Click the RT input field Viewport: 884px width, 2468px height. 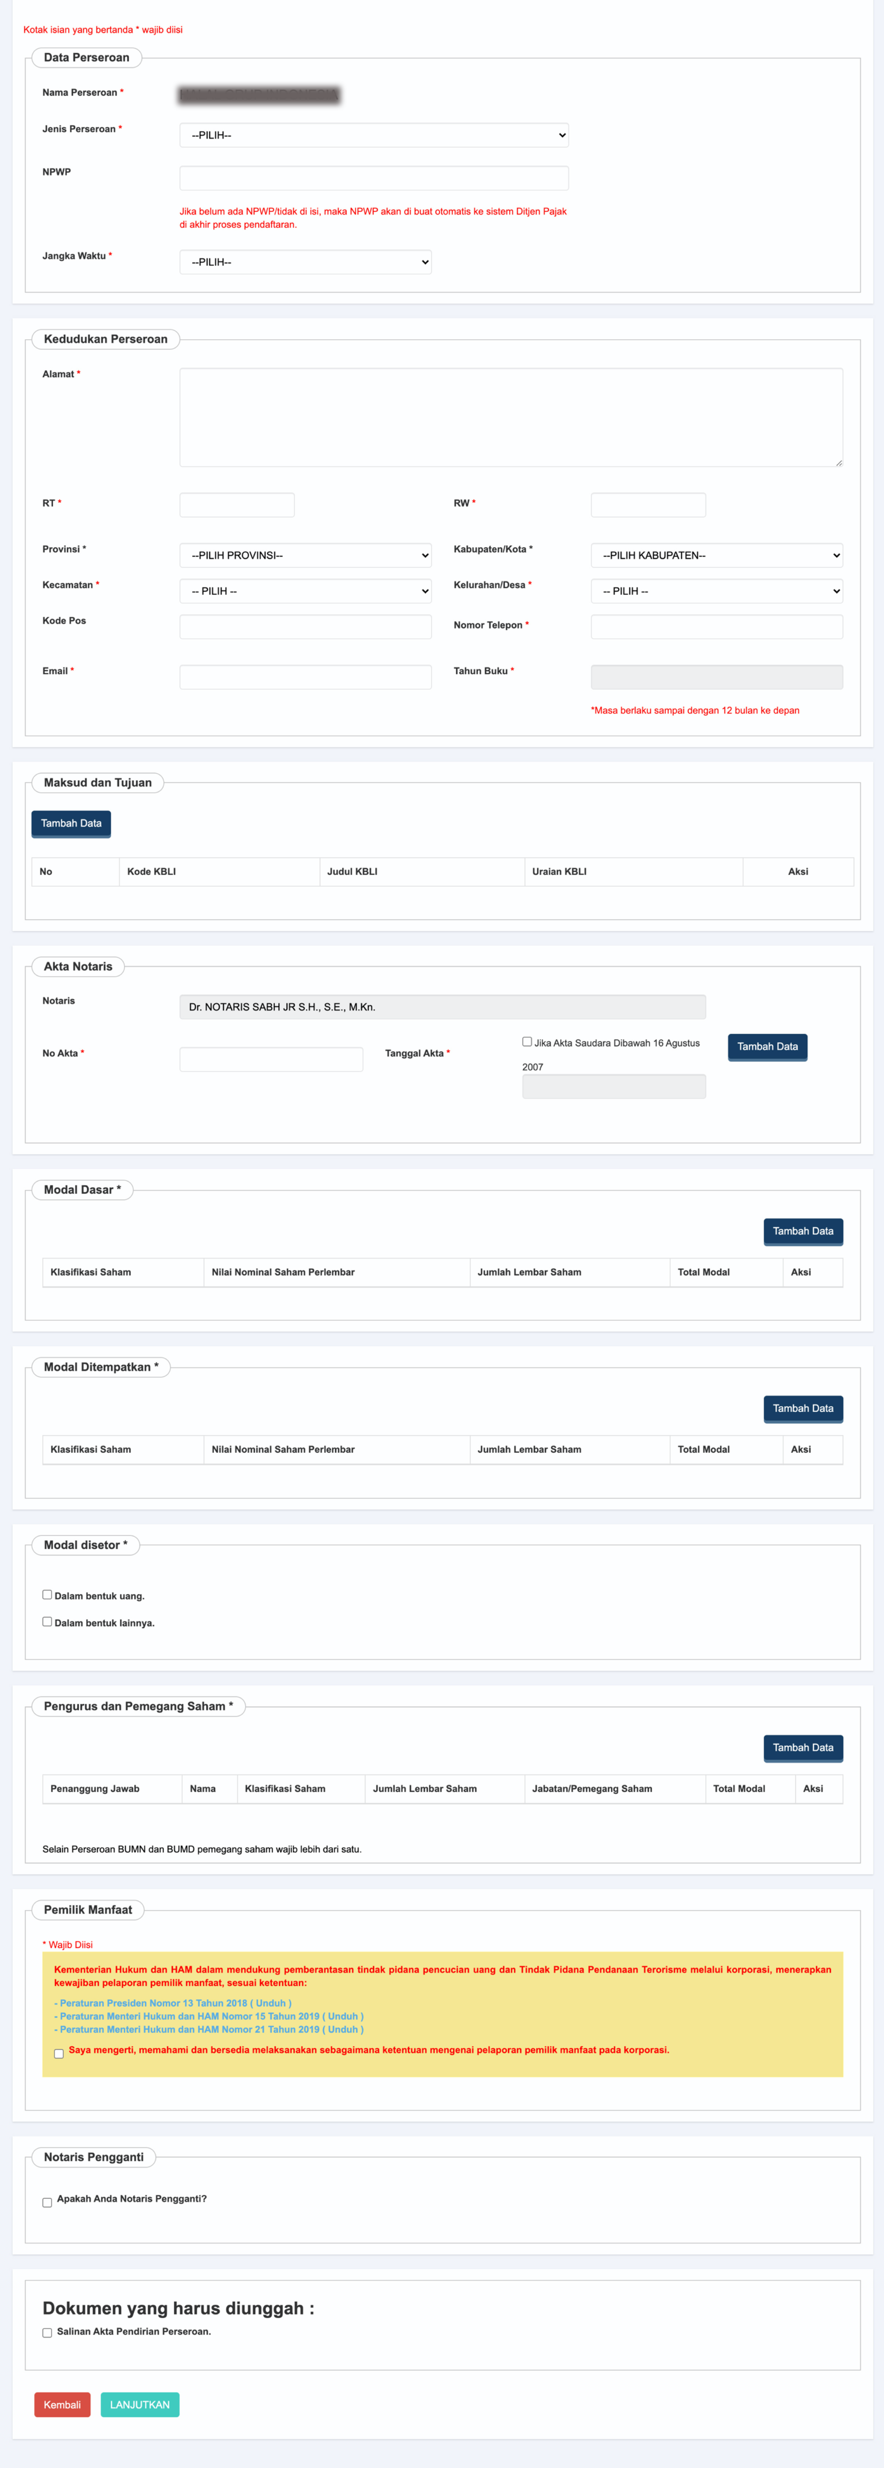(x=236, y=505)
